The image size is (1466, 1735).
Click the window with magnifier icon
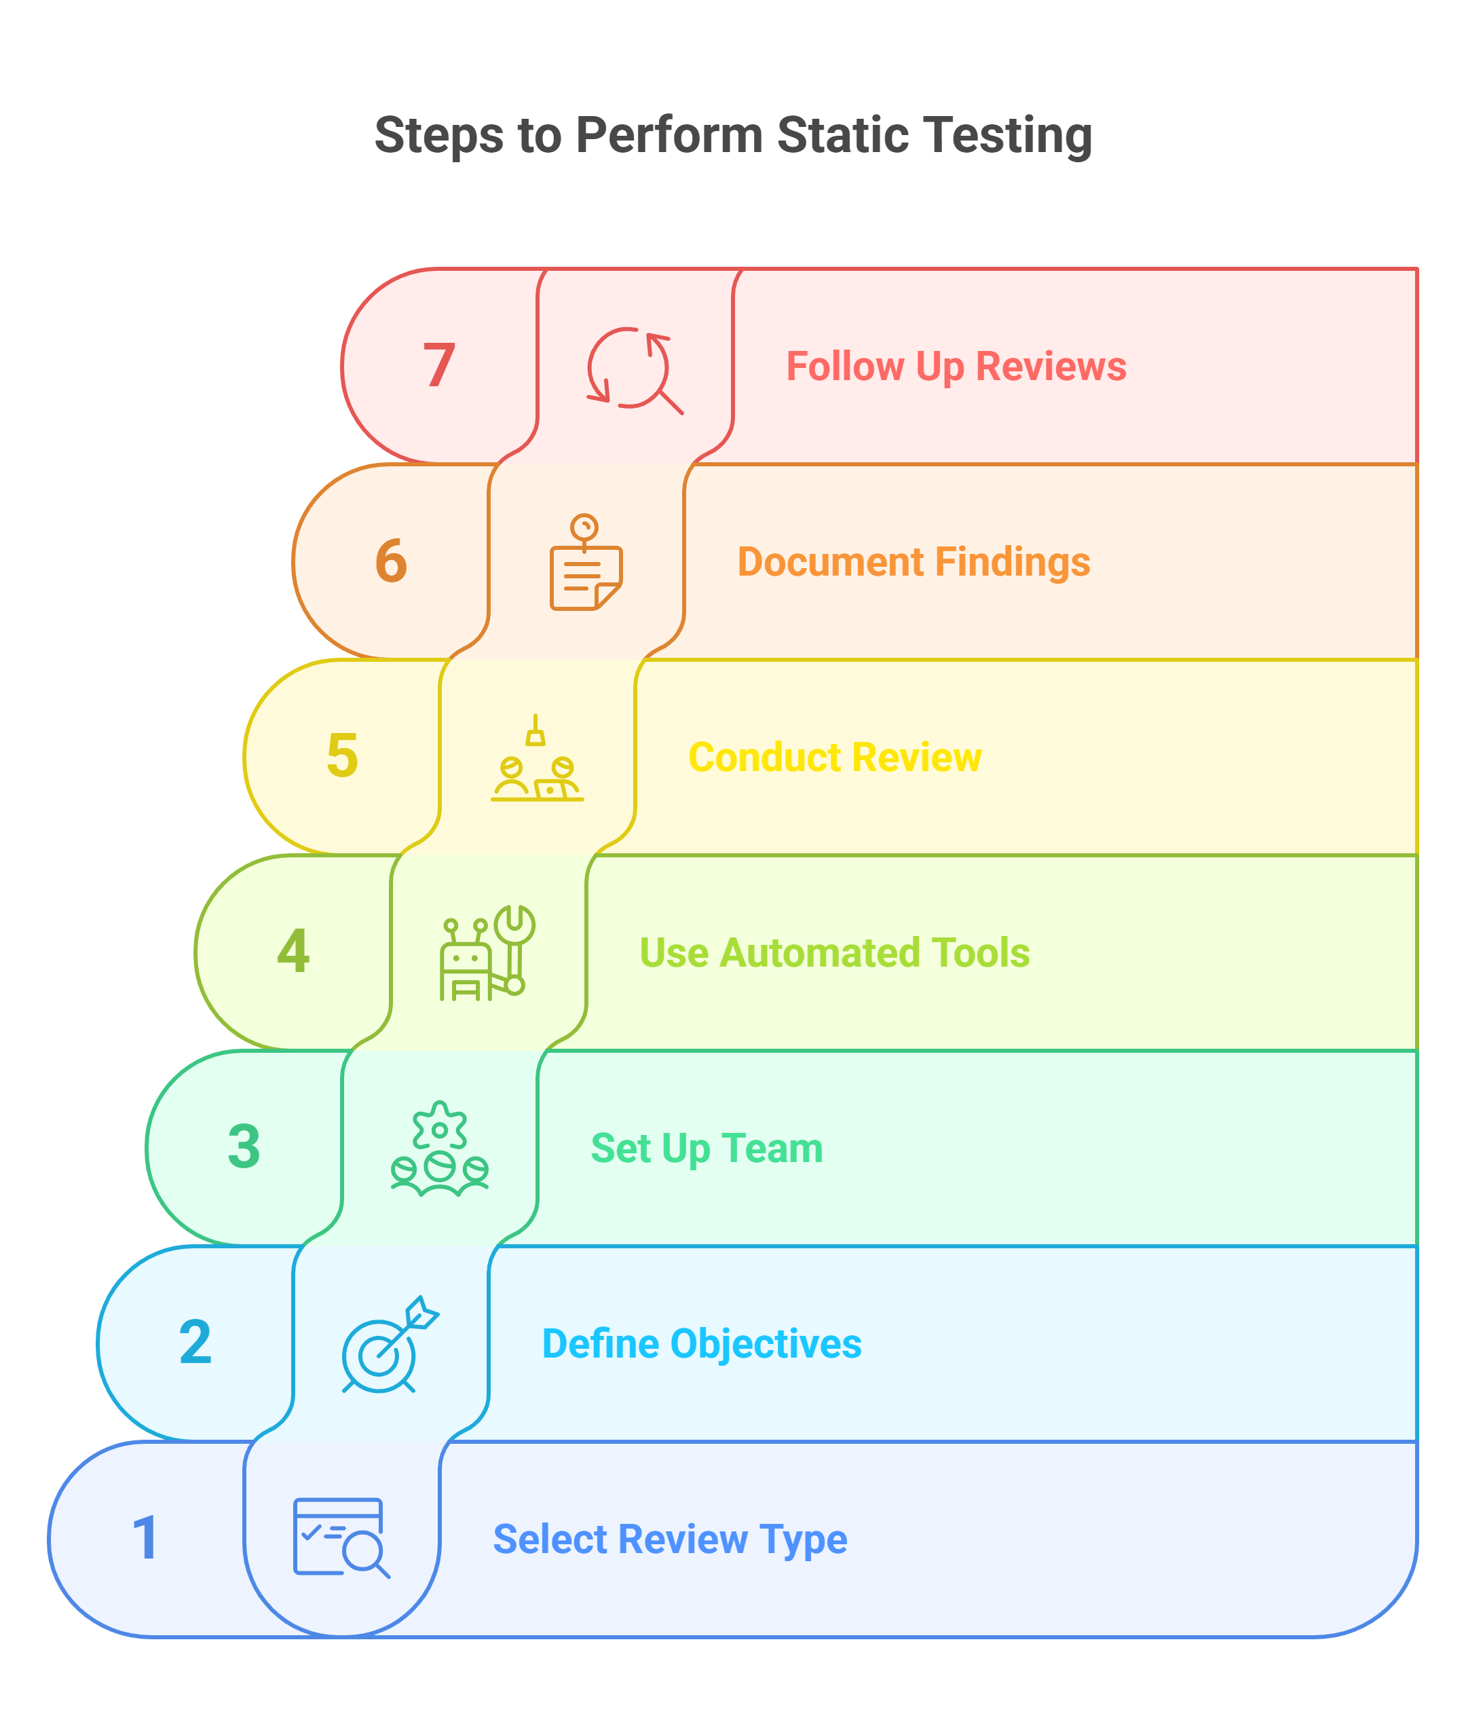341,1538
